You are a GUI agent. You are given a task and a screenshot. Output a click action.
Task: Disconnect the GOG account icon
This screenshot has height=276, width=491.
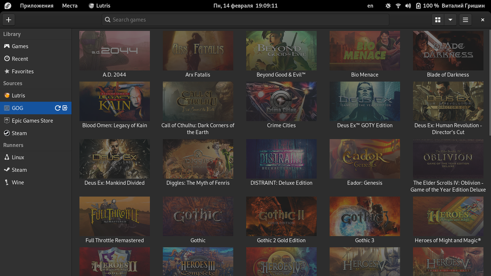65,108
